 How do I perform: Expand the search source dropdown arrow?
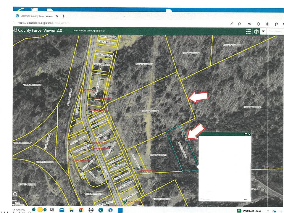pos(263,31)
